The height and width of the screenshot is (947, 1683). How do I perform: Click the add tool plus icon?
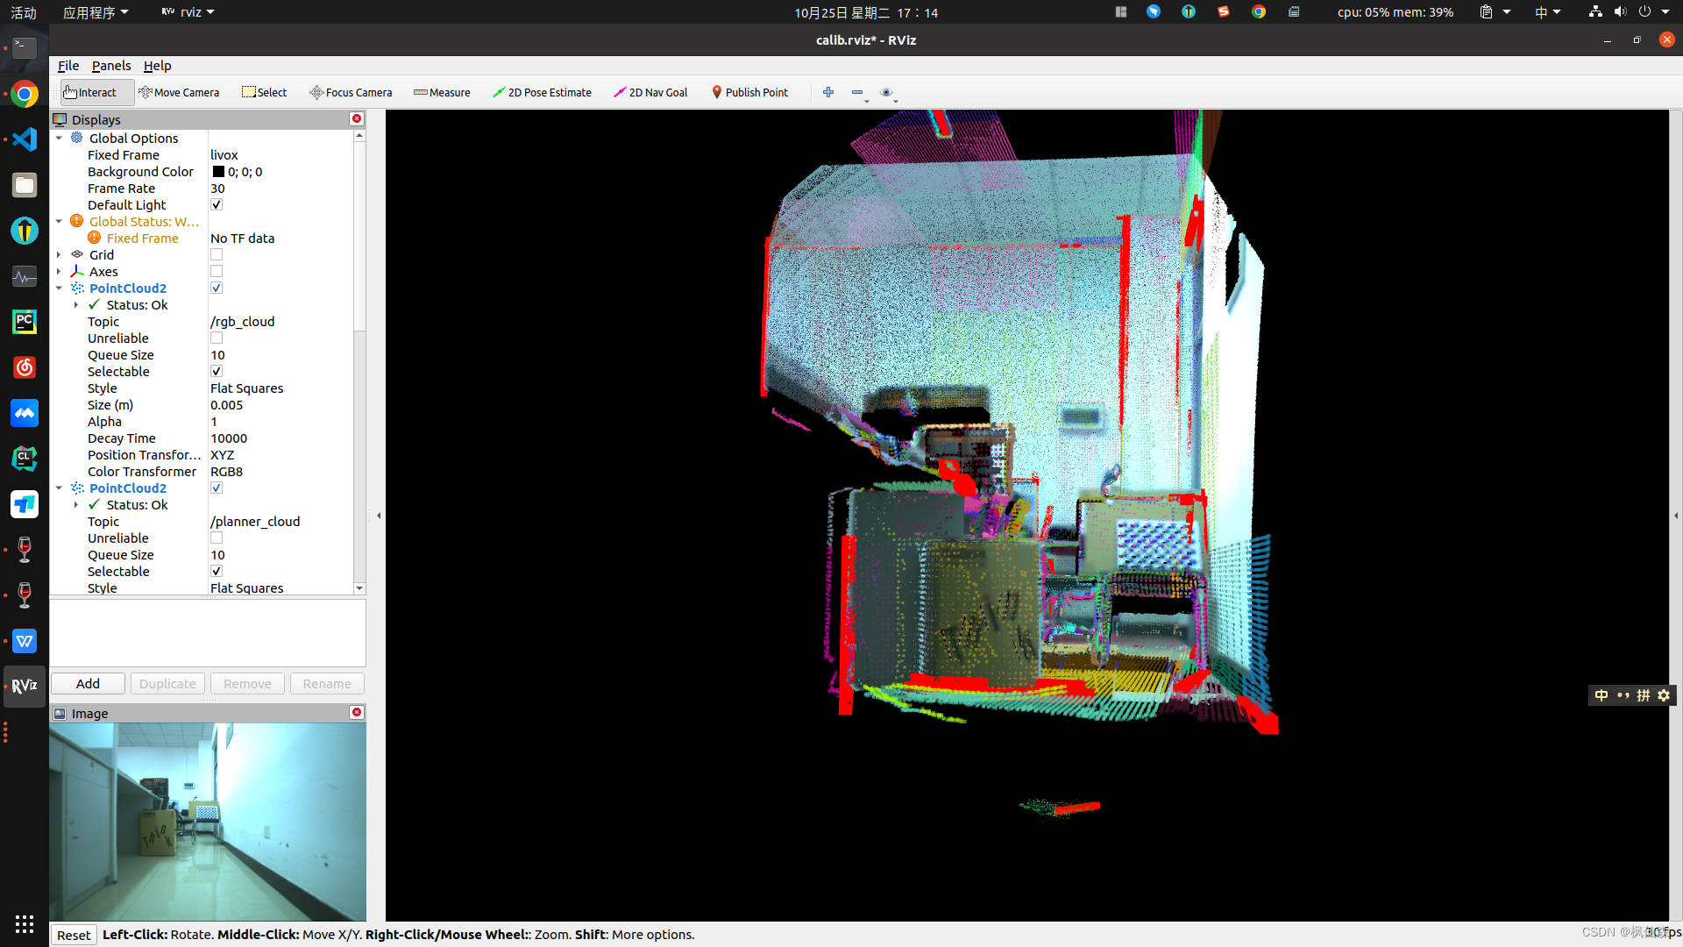coord(828,92)
